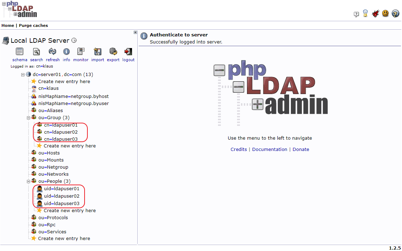
Task: Open the ou=Protocols entry
Action: (x=53, y=218)
